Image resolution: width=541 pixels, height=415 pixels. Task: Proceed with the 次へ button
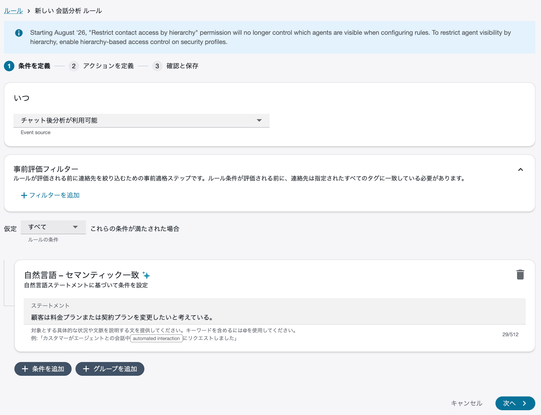coord(515,403)
